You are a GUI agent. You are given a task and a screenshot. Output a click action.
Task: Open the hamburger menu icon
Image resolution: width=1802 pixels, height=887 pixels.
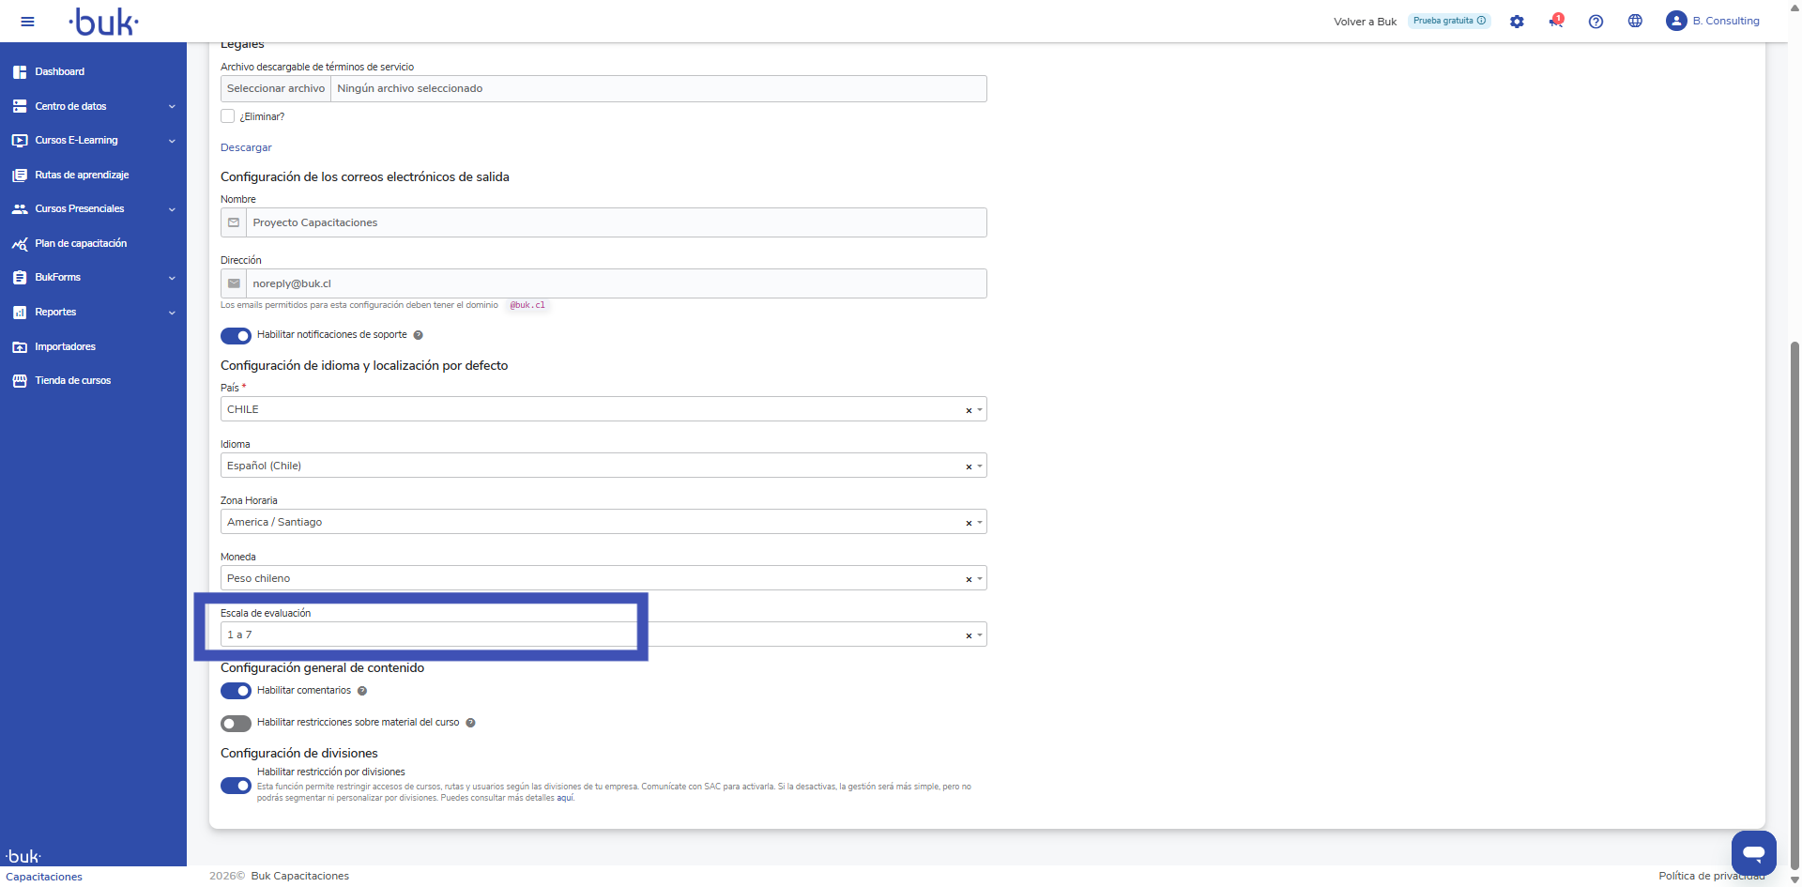tap(27, 22)
